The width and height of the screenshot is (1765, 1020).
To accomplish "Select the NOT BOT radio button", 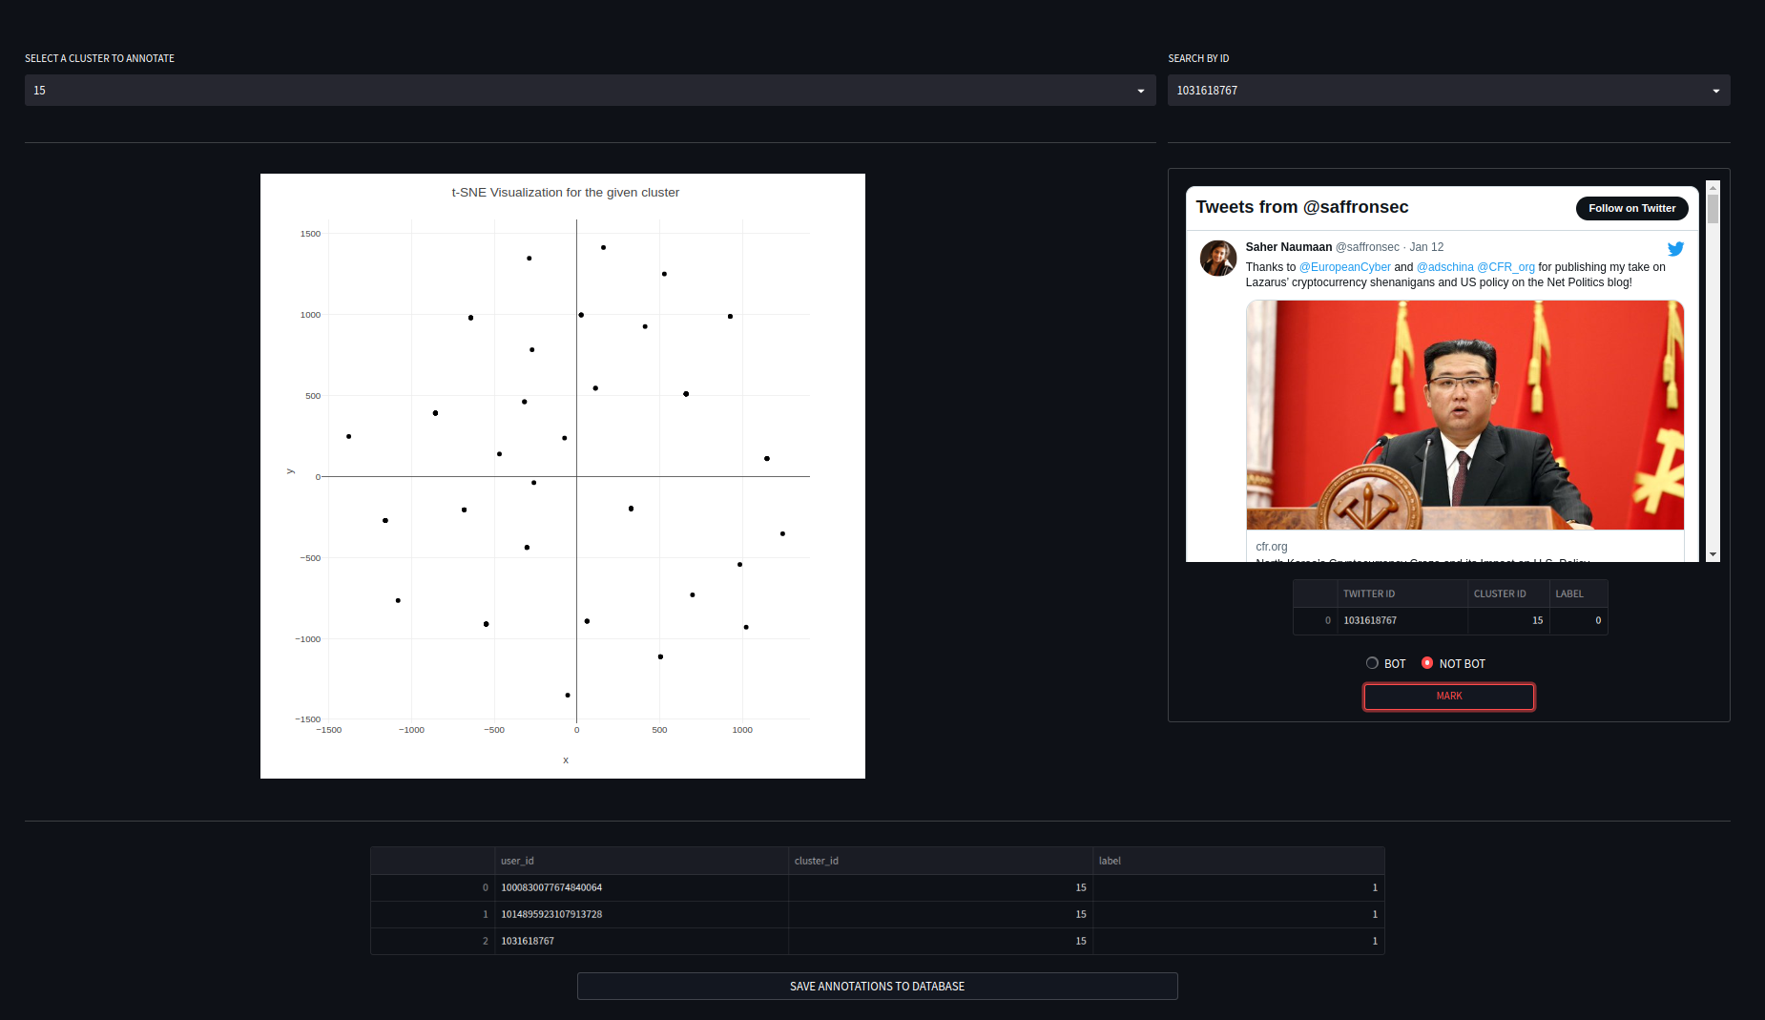I will [x=1427, y=663].
